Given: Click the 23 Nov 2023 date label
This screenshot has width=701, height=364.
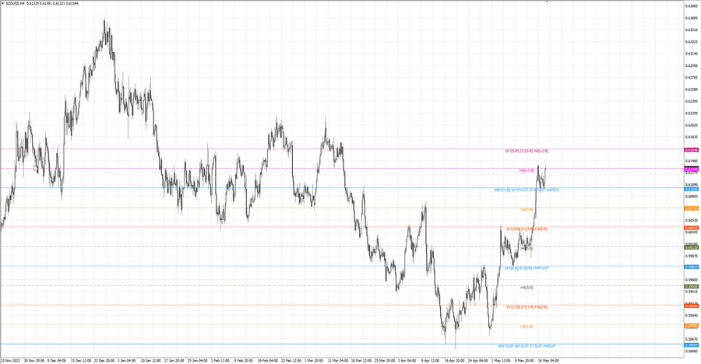Looking at the screenshot, I should 10,360.
